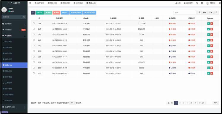Tick the checkbox for row ID 237

click(x=34, y=62)
